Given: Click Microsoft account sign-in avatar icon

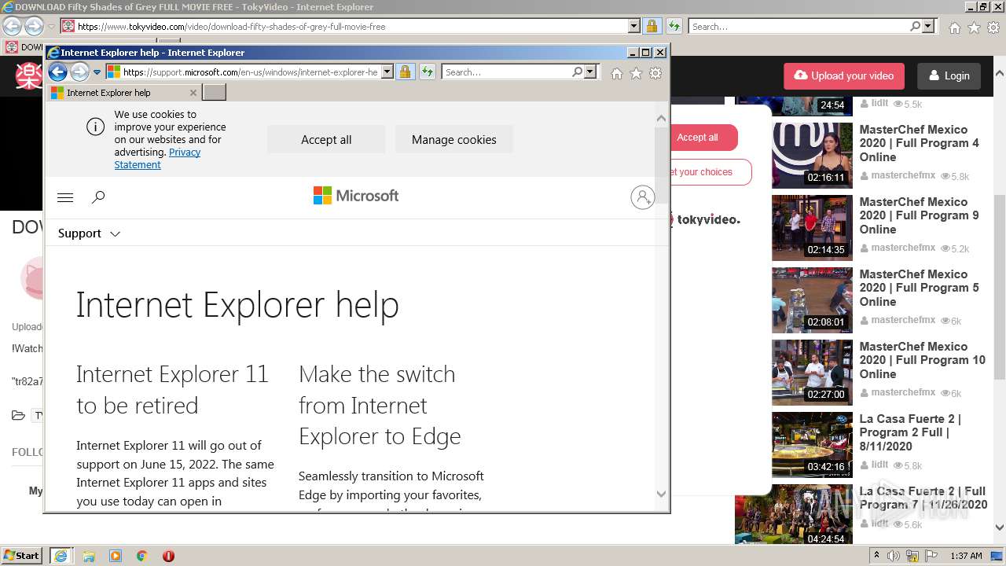Looking at the screenshot, I should pos(642,197).
